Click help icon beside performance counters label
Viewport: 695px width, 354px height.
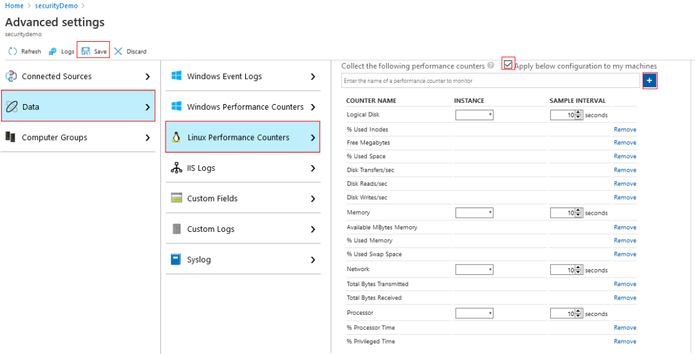click(490, 66)
